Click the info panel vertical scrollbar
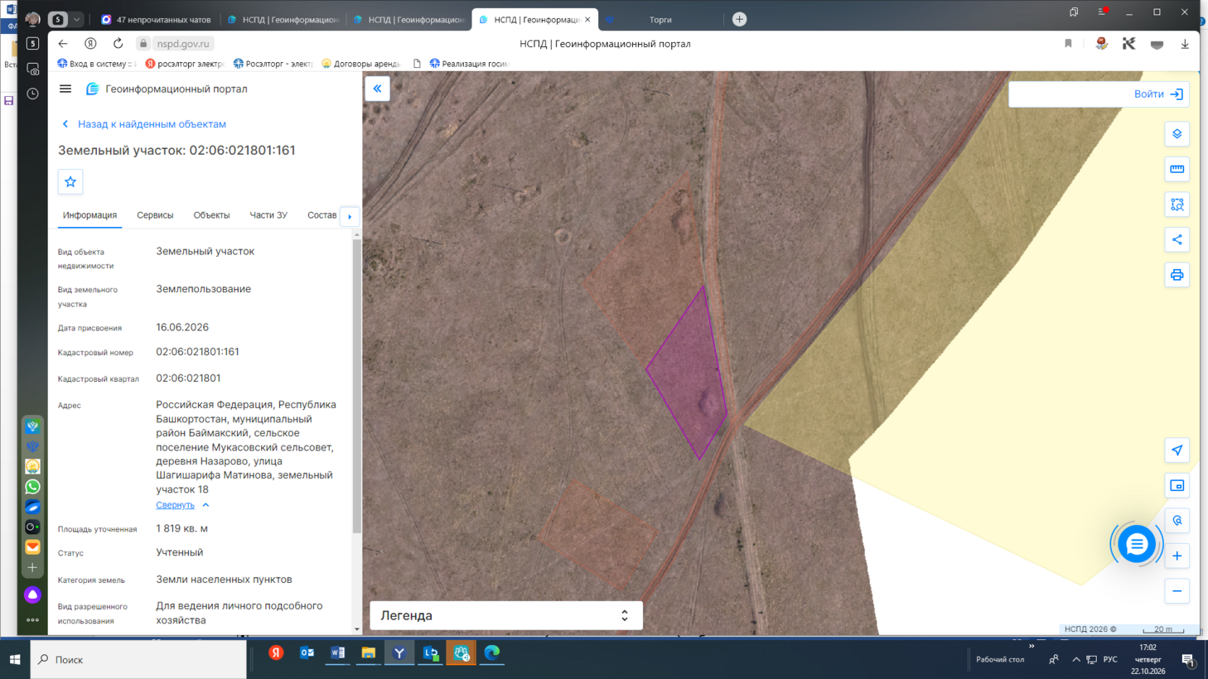Viewport: 1208px width, 679px height. click(357, 386)
